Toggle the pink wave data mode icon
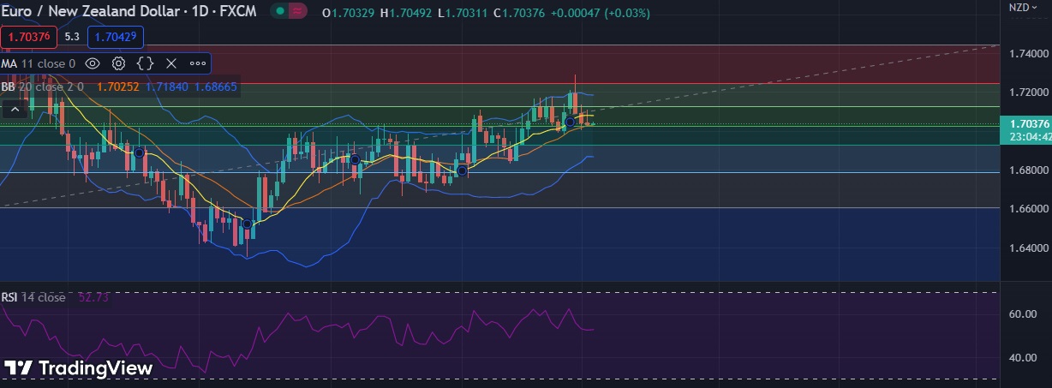 297,12
